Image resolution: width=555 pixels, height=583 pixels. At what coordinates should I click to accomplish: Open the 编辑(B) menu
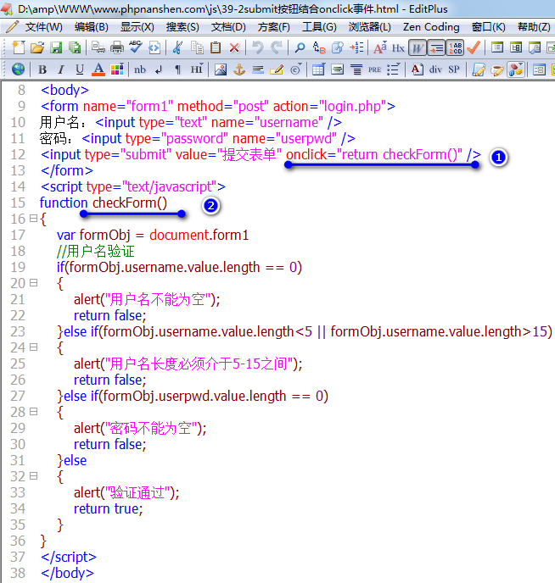(x=91, y=27)
